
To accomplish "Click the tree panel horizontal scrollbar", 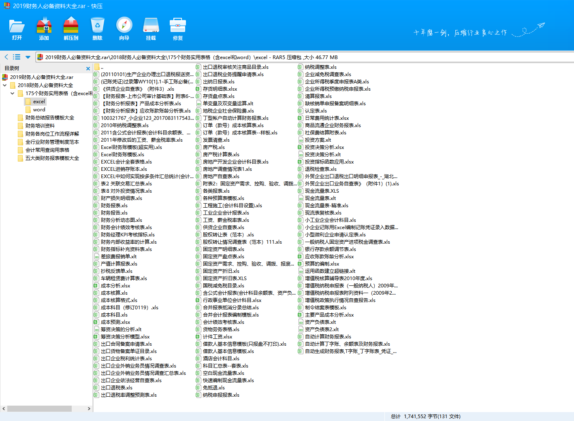I will [39, 408].
